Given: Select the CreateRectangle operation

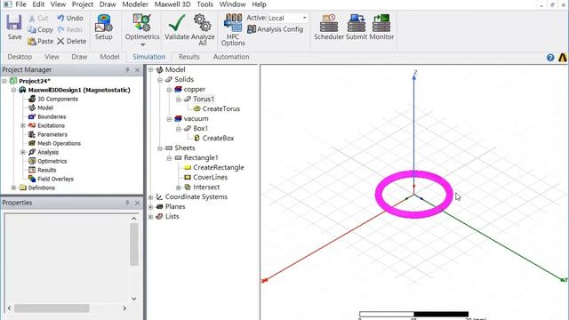Looking at the screenshot, I should (x=219, y=167).
